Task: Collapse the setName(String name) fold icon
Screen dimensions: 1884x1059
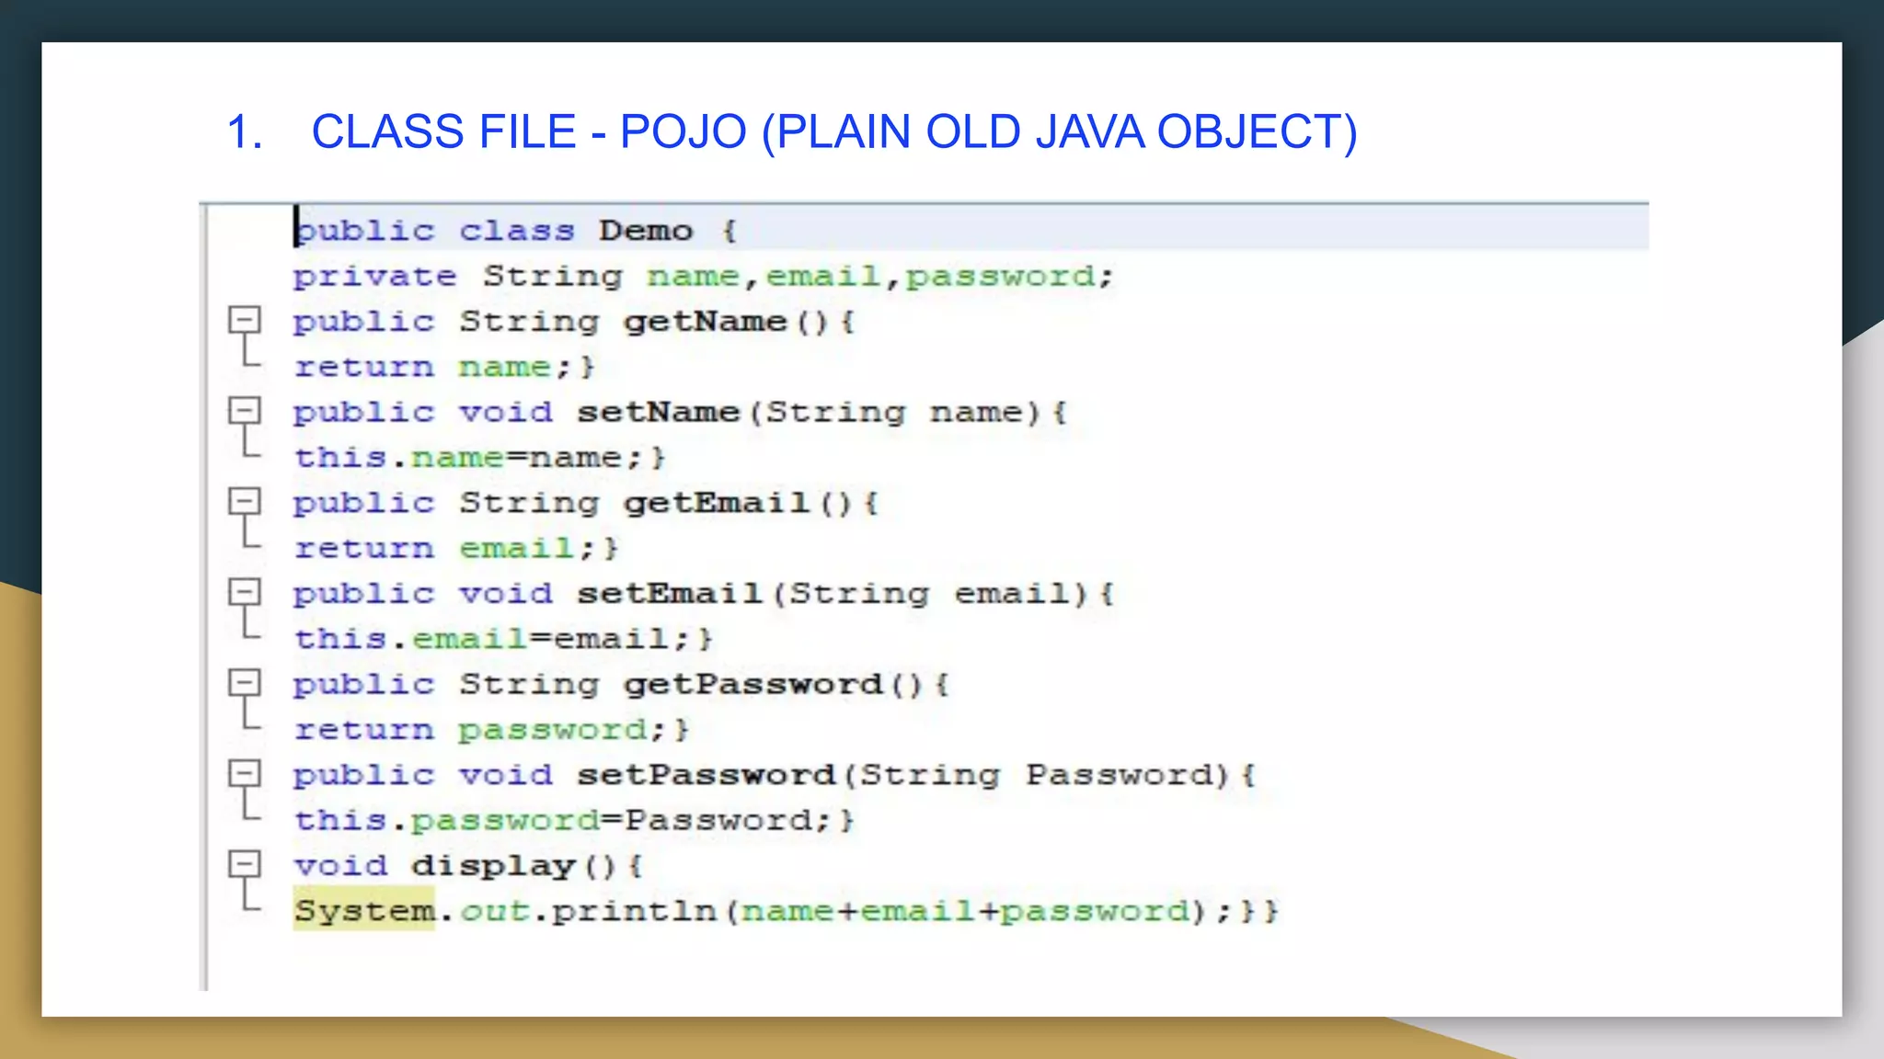Action: click(245, 411)
